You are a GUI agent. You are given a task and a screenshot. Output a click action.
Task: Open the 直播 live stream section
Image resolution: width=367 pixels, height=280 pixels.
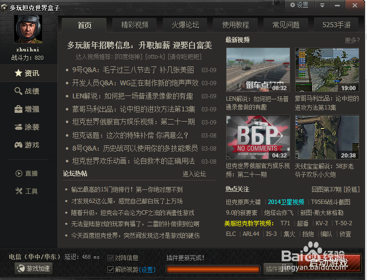point(27,173)
